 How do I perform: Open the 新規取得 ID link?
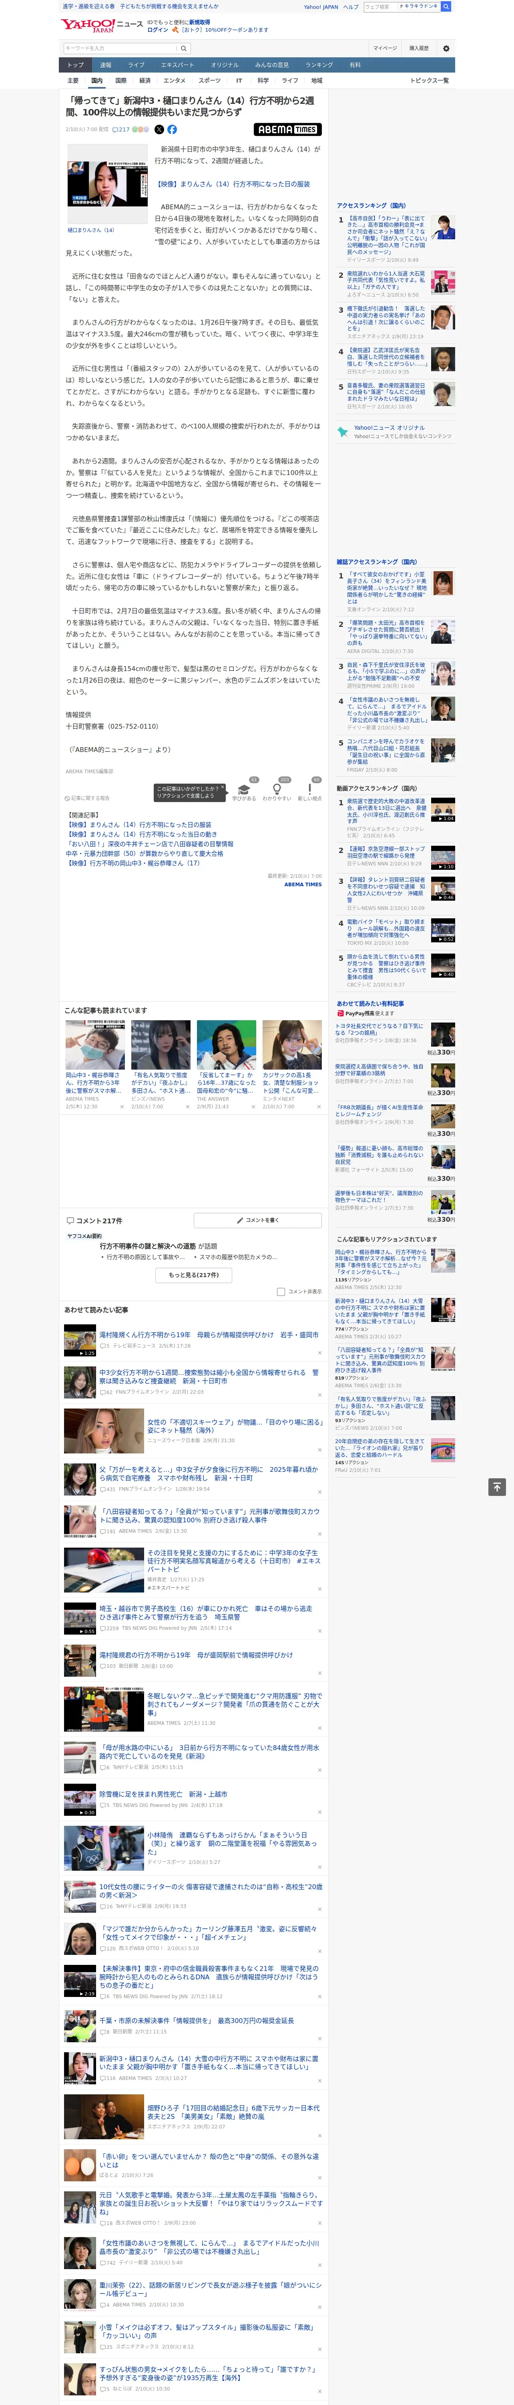click(x=200, y=22)
